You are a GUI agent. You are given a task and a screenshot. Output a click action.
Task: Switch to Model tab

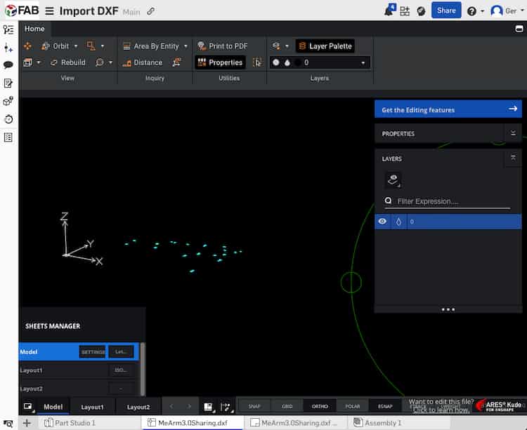53,407
